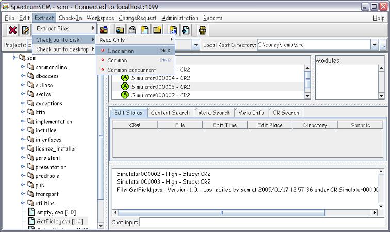This screenshot has height=232, width=390.
Task: Click the green A icon beside Simulator000002
Action: coord(125,95)
